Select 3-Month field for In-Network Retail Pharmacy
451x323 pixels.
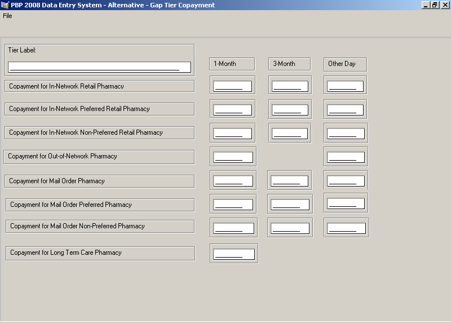tap(290, 86)
